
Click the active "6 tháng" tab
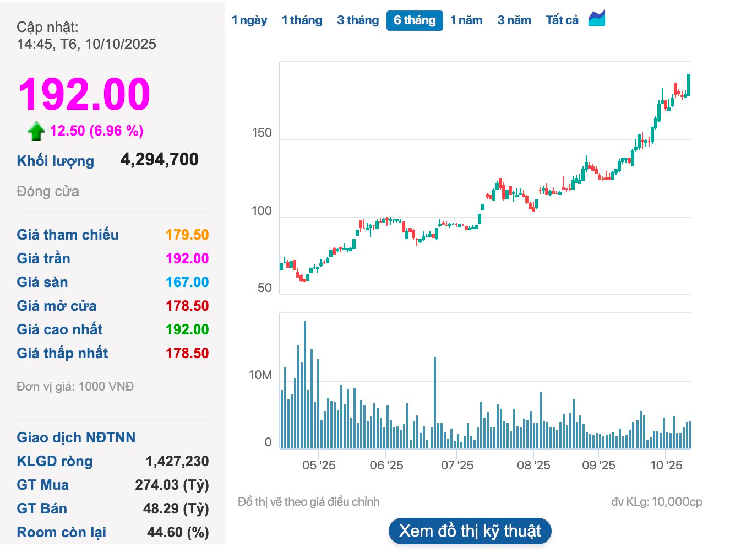tap(415, 20)
